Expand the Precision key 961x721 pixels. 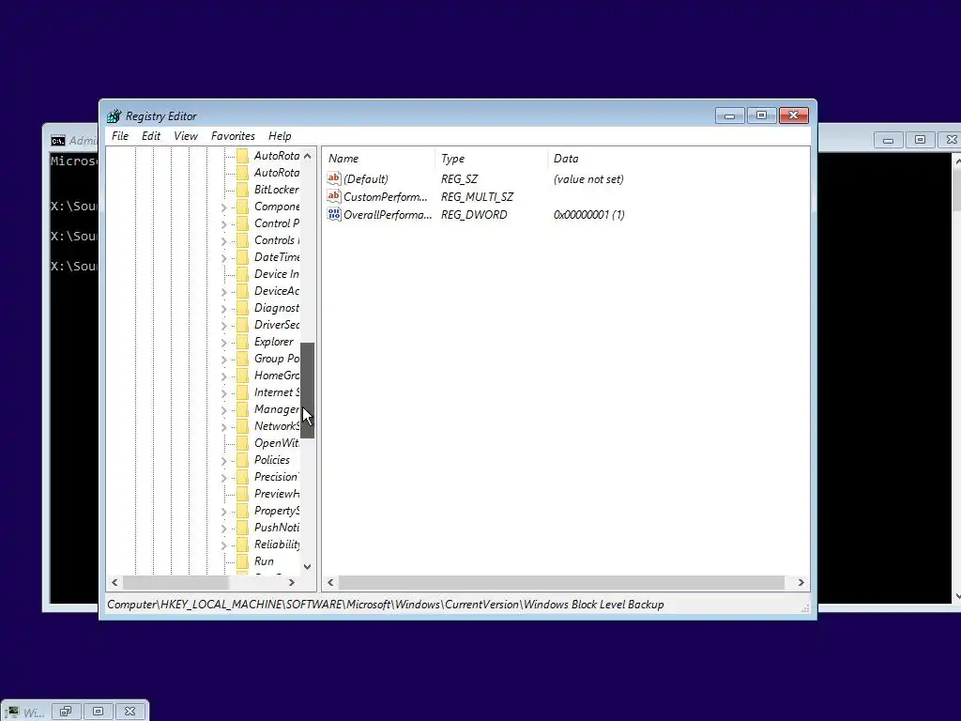tap(223, 478)
